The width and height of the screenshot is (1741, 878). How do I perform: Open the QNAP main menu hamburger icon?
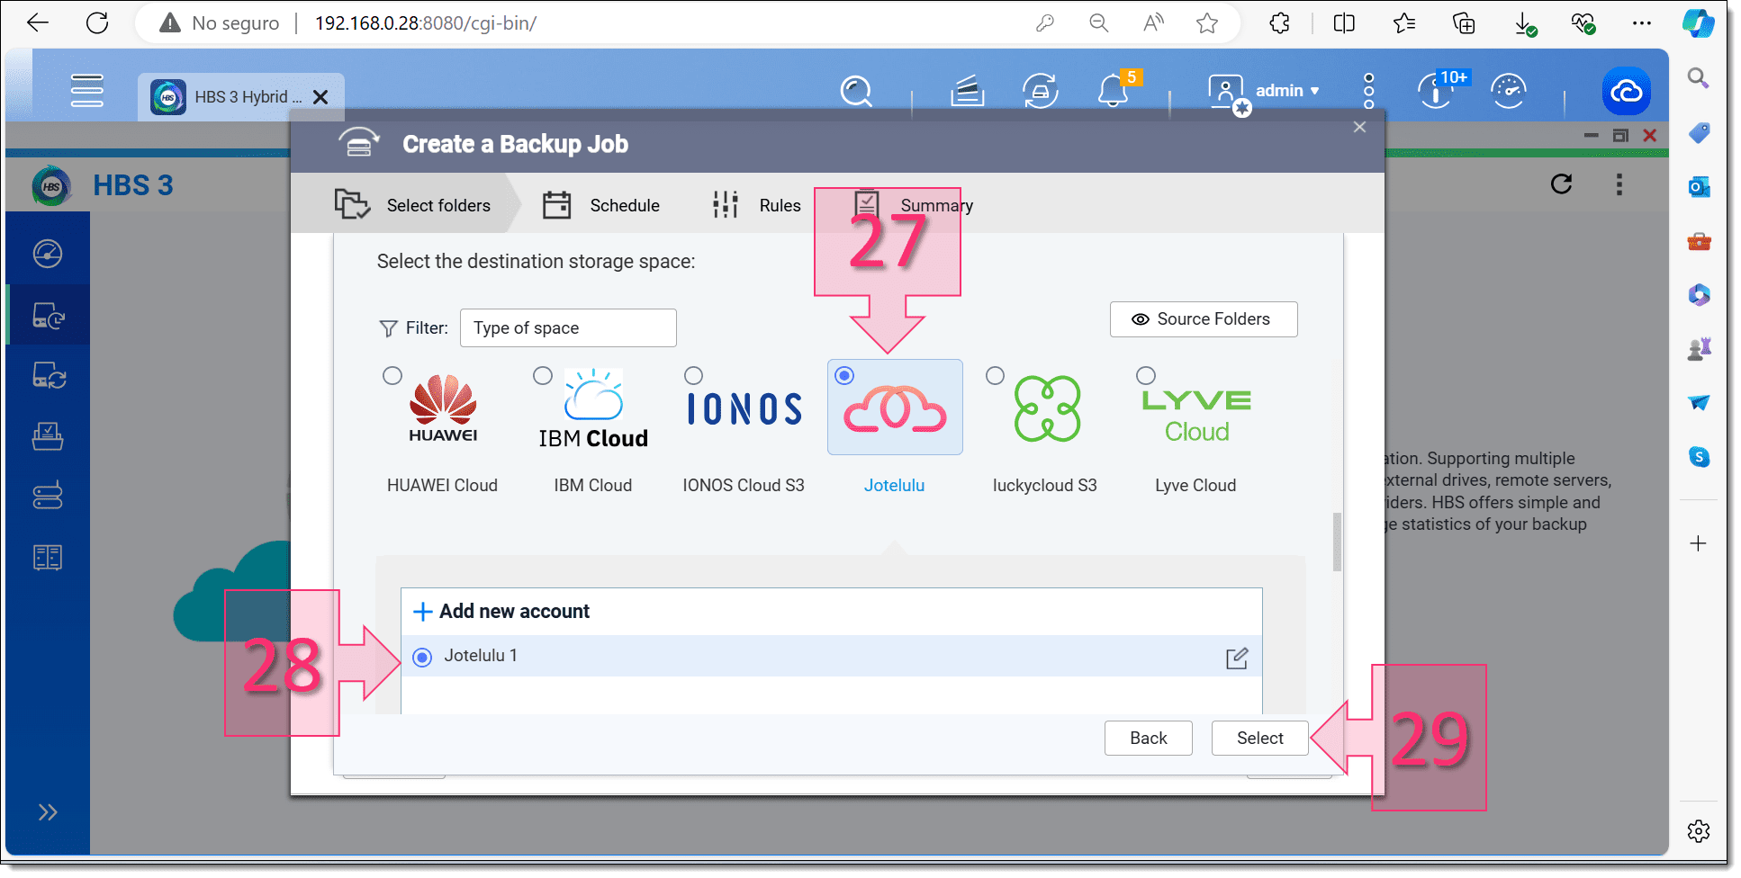(x=86, y=91)
